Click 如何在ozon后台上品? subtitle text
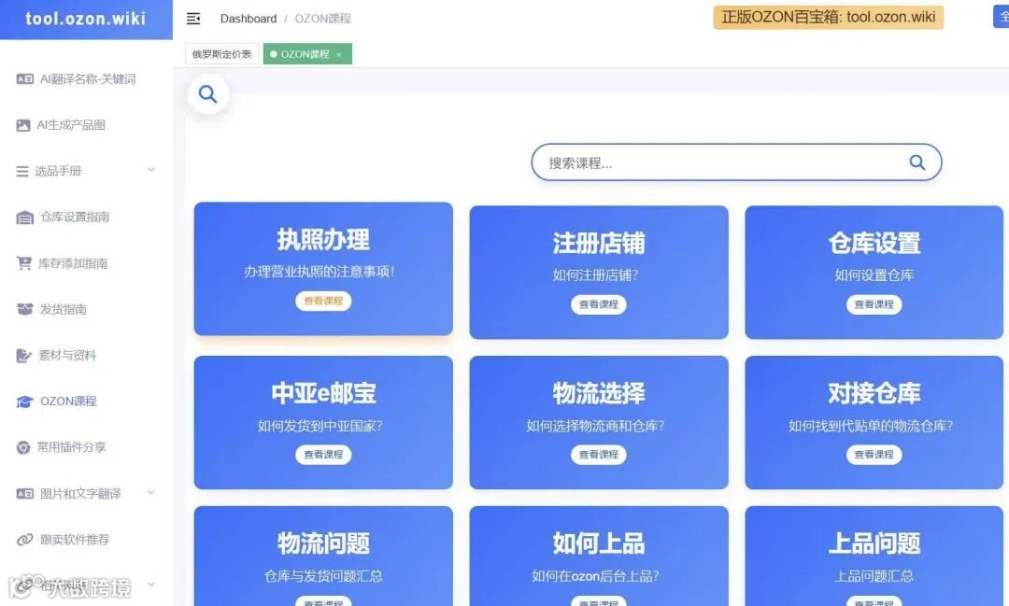The width and height of the screenshot is (1009, 606). [595, 576]
